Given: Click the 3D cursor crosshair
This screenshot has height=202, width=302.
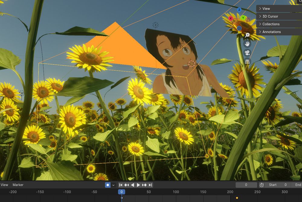Looking at the screenshot, I should [x=192, y=64].
